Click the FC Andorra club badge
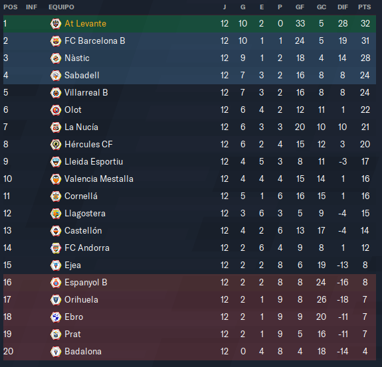The image size is (382, 367). 56,248
